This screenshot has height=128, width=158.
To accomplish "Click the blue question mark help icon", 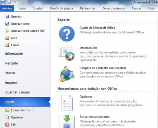I will pos(67,34).
